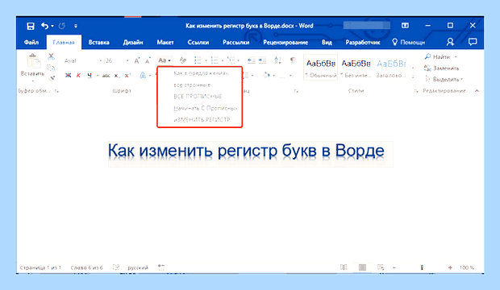This screenshot has height=290, width=500.
Task: Open the Буфер обм... dialog launcher
Action: 56,91
